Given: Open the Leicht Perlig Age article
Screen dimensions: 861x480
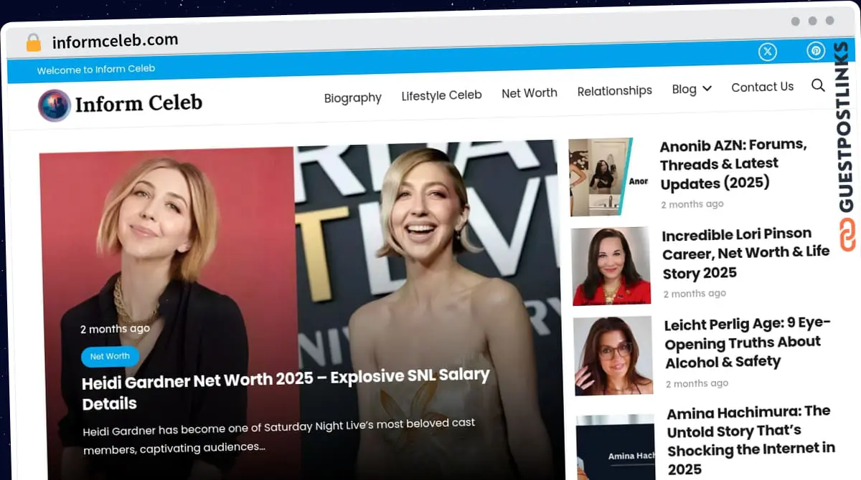Looking at the screenshot, I should [748, 342].
